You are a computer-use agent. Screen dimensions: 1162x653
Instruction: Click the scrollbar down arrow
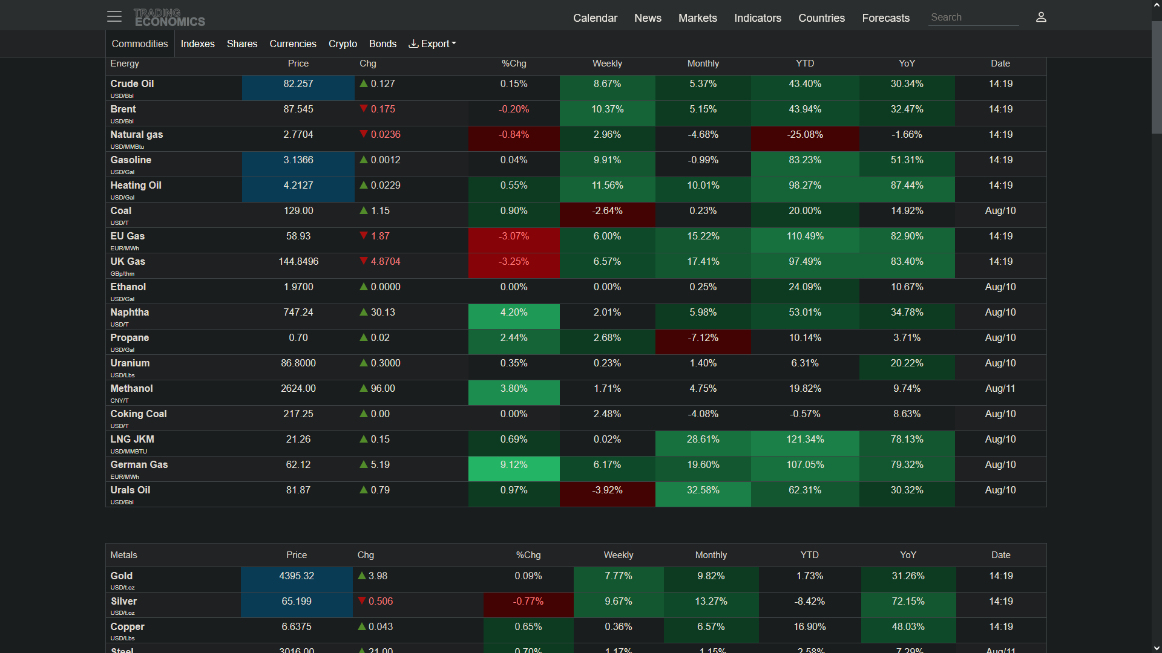coord(1157,648)
